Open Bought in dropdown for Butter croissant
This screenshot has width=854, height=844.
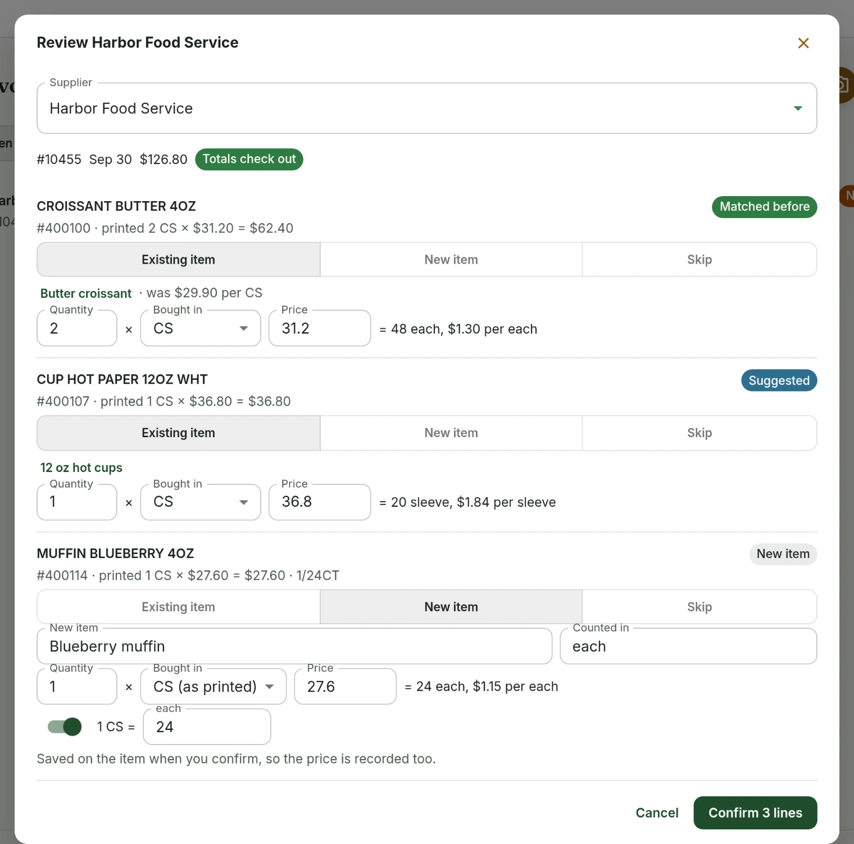[201, 328]
